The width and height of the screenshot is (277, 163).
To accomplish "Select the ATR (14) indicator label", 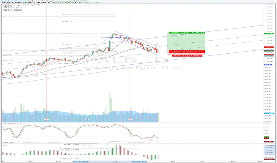I will click(x=8, y=143).
